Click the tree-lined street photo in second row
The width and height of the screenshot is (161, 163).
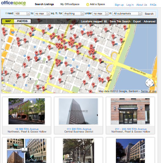[x=79, y=151]
